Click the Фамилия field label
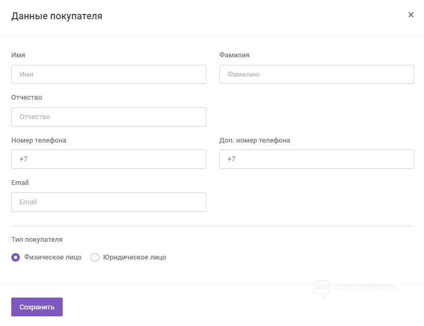This screenshot has width=424, height=326. click(x=234, y=55)
